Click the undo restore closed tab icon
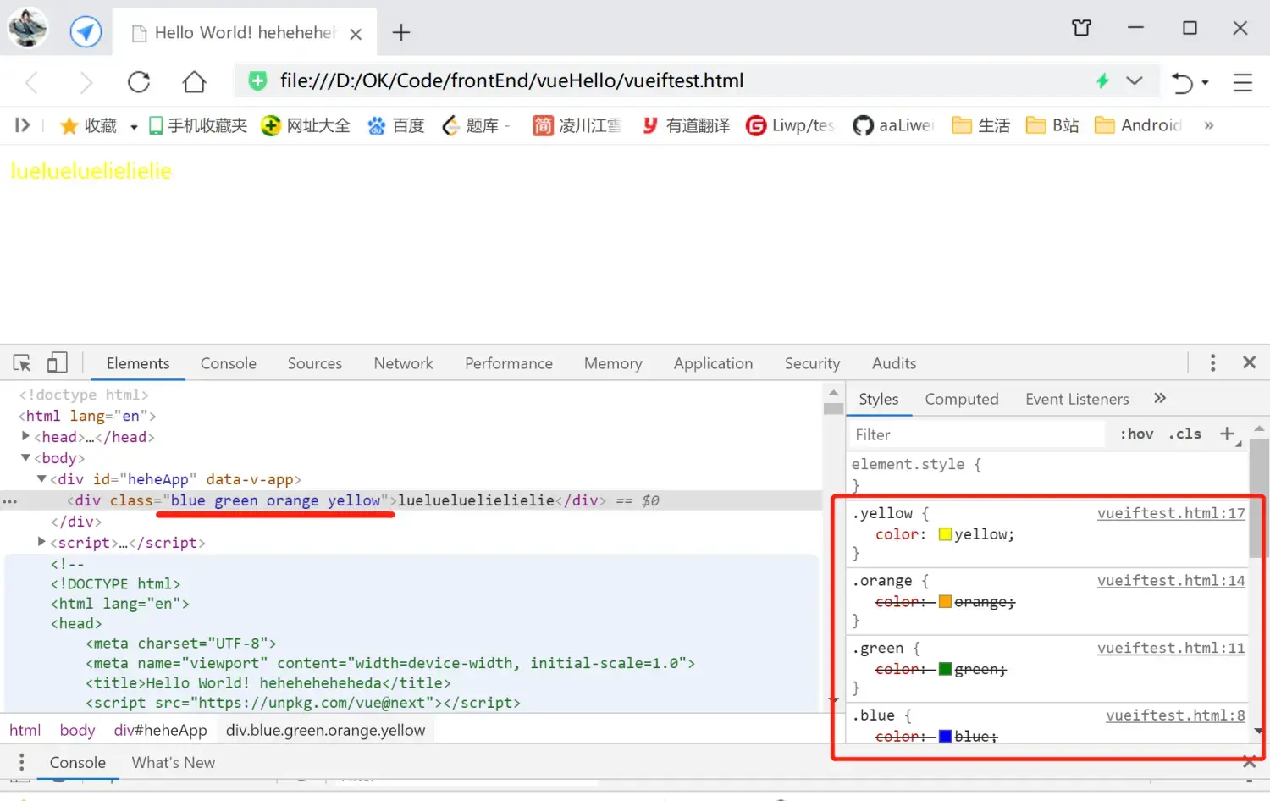 [1182, 82]
